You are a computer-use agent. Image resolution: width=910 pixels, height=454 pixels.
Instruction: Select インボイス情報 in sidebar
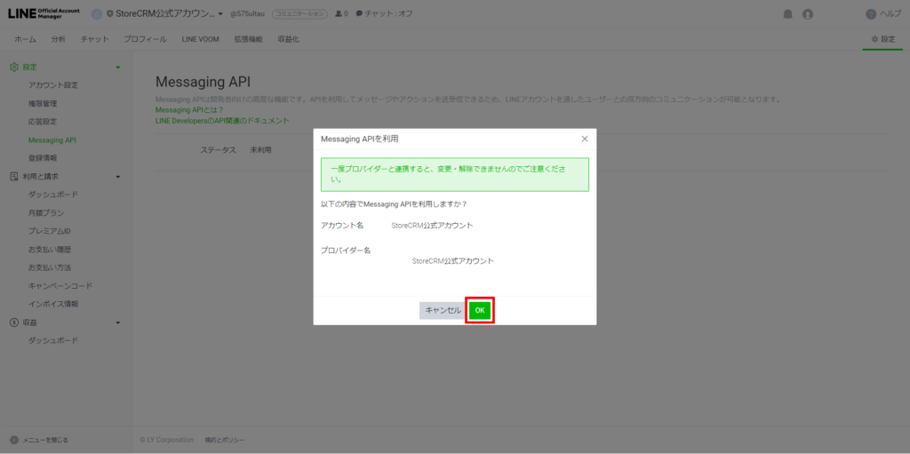click(52, 304)
